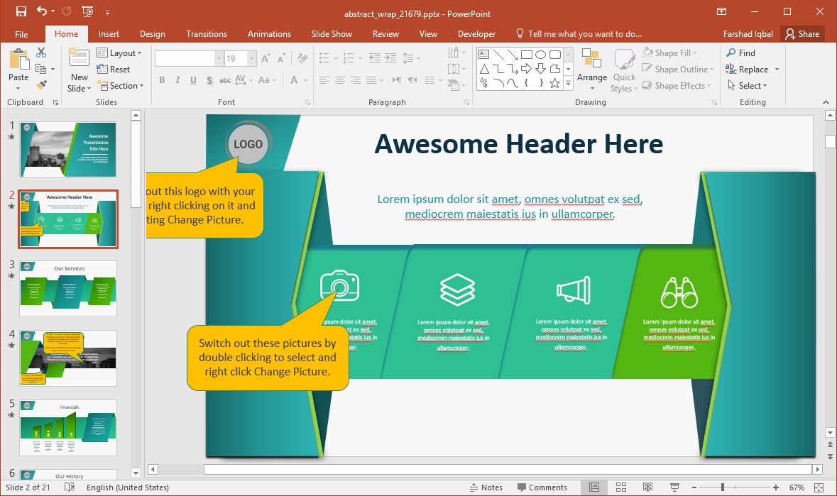
Task: Open the font size dropdown
Action: [x=251, y=59]
